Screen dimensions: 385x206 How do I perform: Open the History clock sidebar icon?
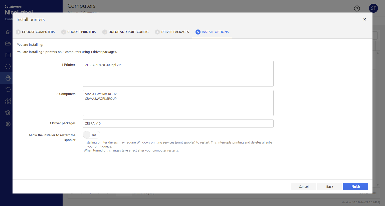tap(8, 89)
